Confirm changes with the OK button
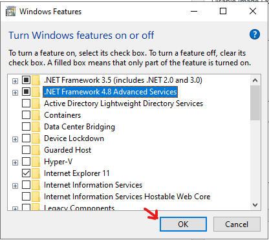269x240 pixels. [x=183, y=224]
